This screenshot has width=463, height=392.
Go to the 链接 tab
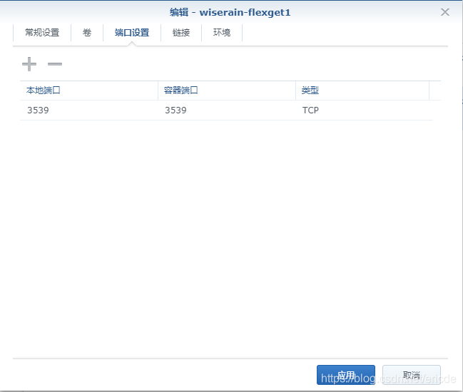tap(181, 33)
